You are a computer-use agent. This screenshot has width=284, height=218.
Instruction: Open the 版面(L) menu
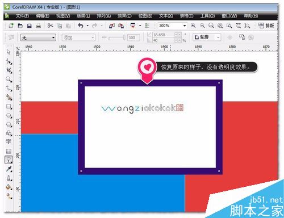click(x=83, y=16)
